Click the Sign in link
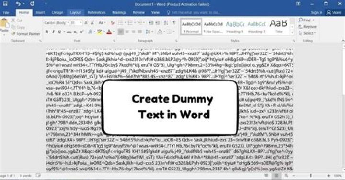 click(x=317, y=13)
